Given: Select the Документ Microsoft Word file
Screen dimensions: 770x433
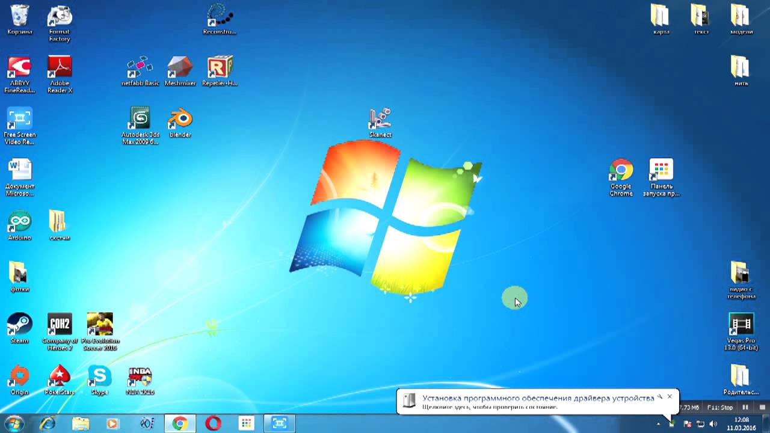Looking at the screenshot, I should (x=19, y=177).
